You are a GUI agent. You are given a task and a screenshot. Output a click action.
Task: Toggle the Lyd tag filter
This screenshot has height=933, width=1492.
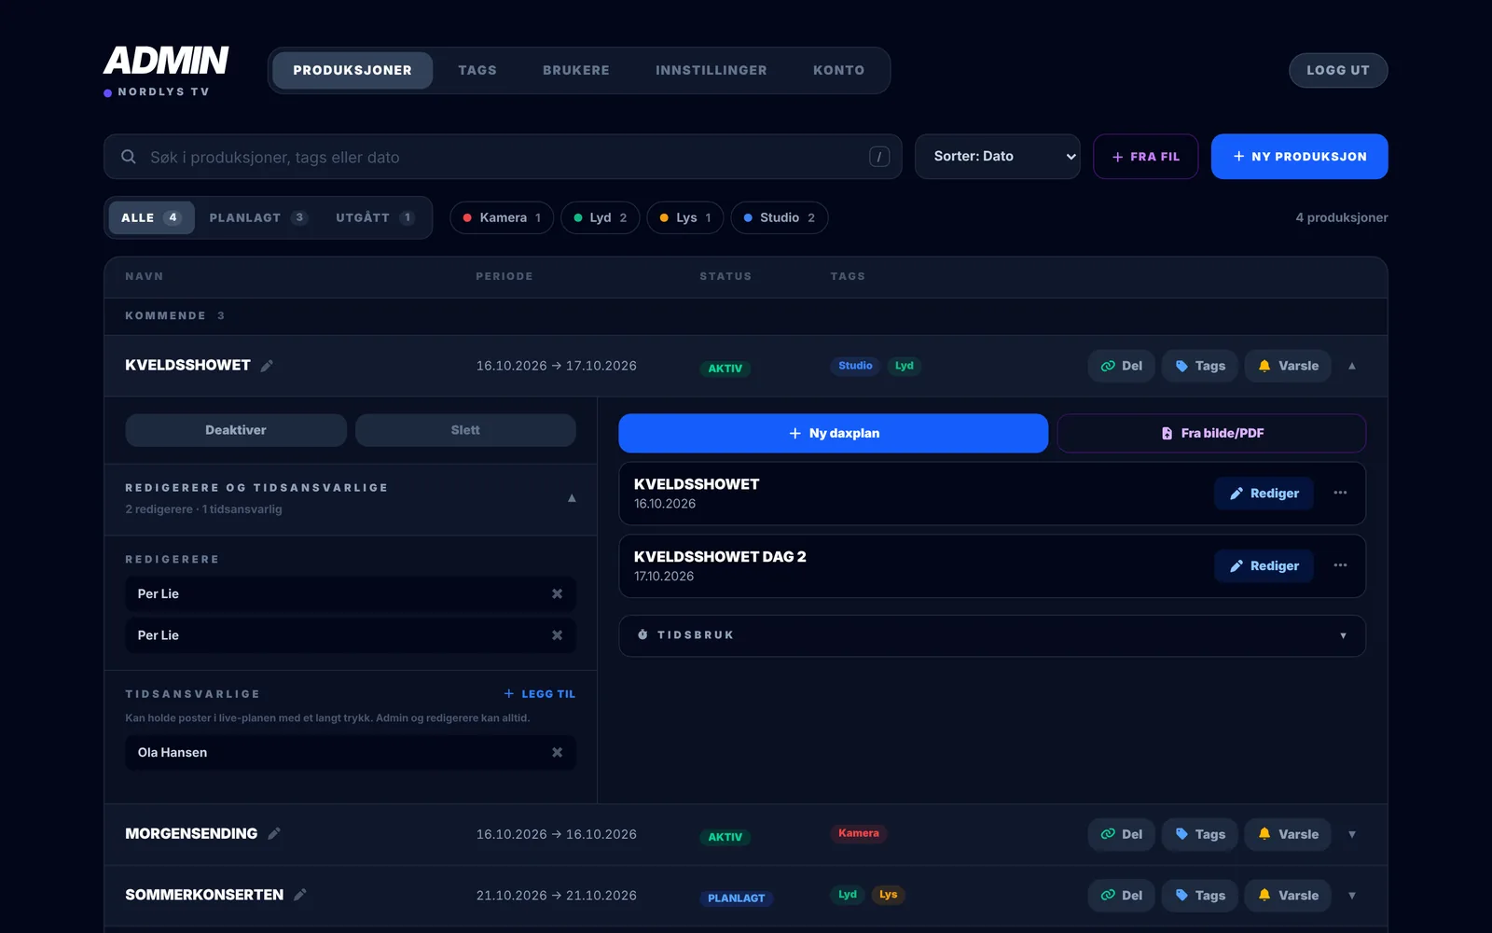[601, 217]
